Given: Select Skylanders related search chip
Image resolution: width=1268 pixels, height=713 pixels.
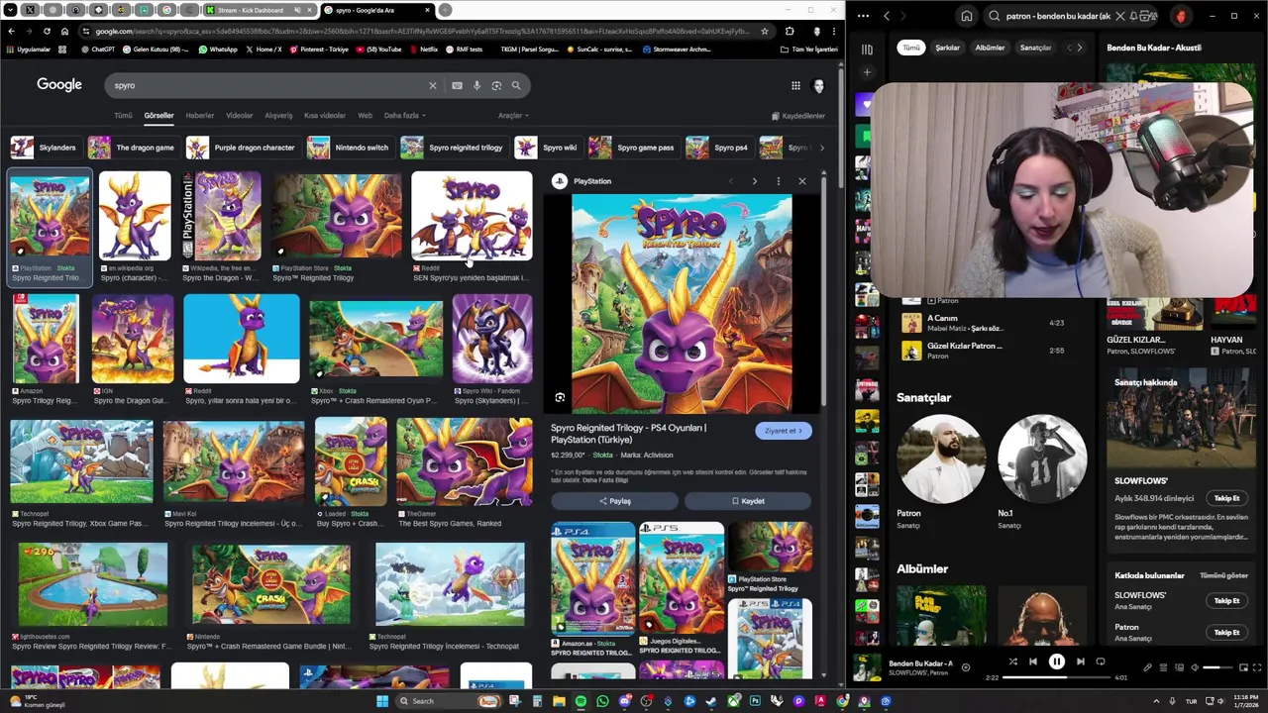Looking at the screenshot, I should pos(45,148).
